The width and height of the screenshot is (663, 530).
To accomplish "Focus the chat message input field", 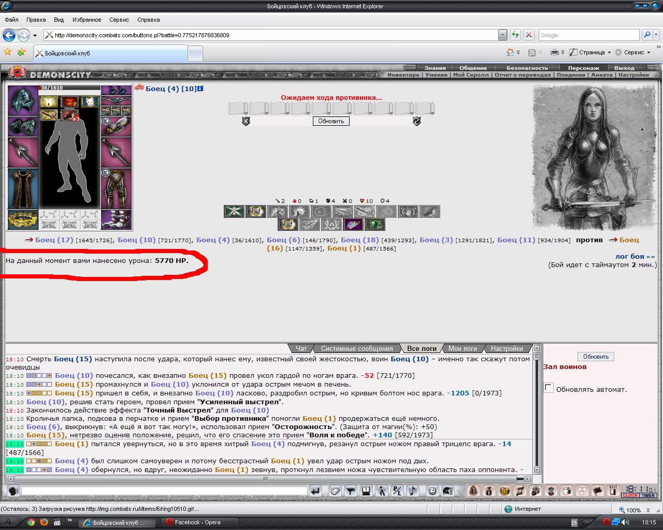I will click(x=164, y=491).
